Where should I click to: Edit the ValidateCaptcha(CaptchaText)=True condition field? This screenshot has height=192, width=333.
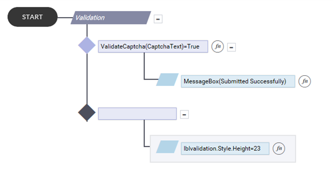(x=153, y=46)
